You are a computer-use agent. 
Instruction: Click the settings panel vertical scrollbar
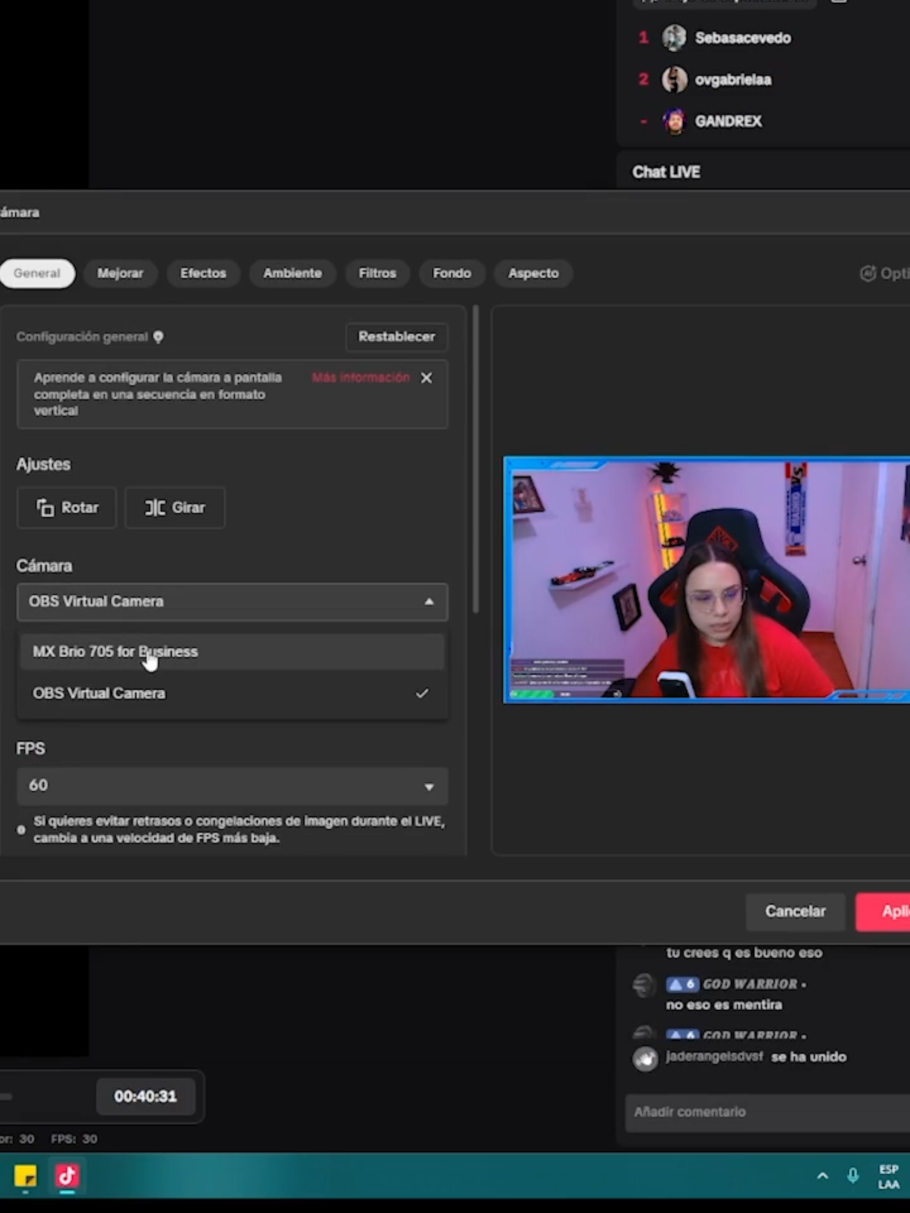(x=476, y=459)
